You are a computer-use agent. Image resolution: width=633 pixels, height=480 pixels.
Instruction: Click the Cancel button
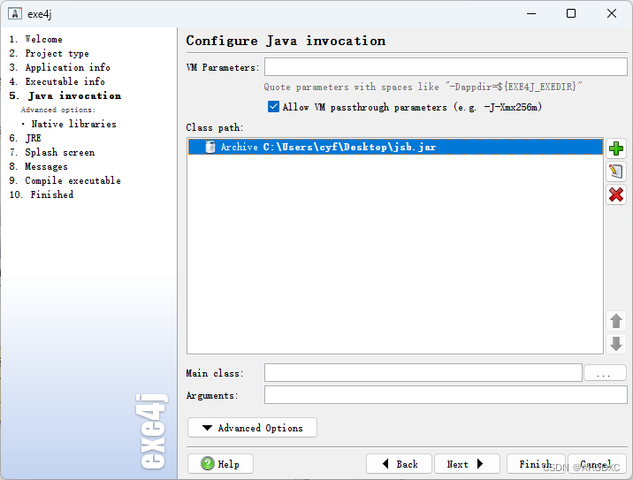[x=597, y=464]
